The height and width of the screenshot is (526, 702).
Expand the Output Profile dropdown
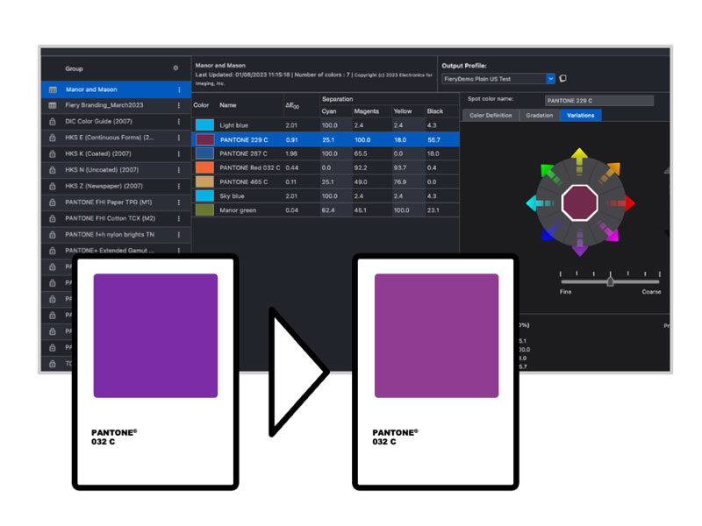(550, 79)
